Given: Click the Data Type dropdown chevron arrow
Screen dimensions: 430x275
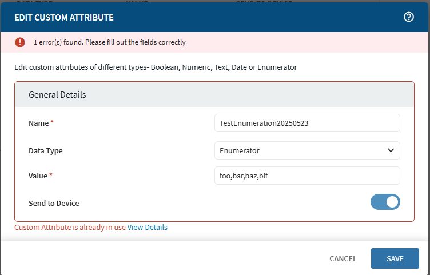Looking at the screenshot, I should click(391, 150).
